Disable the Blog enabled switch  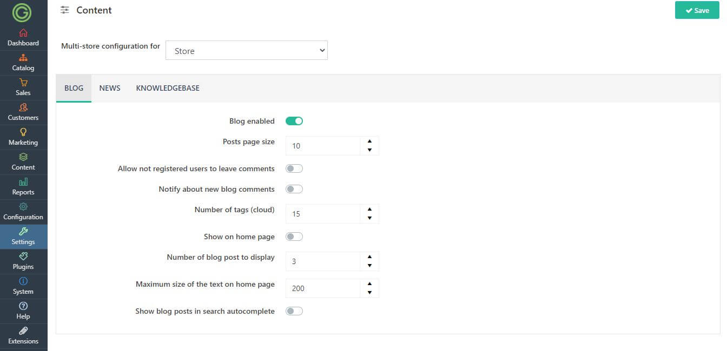pos(294,121)
